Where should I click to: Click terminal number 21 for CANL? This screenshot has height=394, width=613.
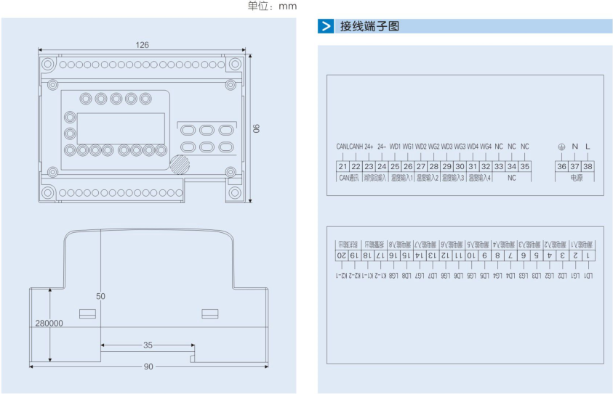tap(342, 166)
